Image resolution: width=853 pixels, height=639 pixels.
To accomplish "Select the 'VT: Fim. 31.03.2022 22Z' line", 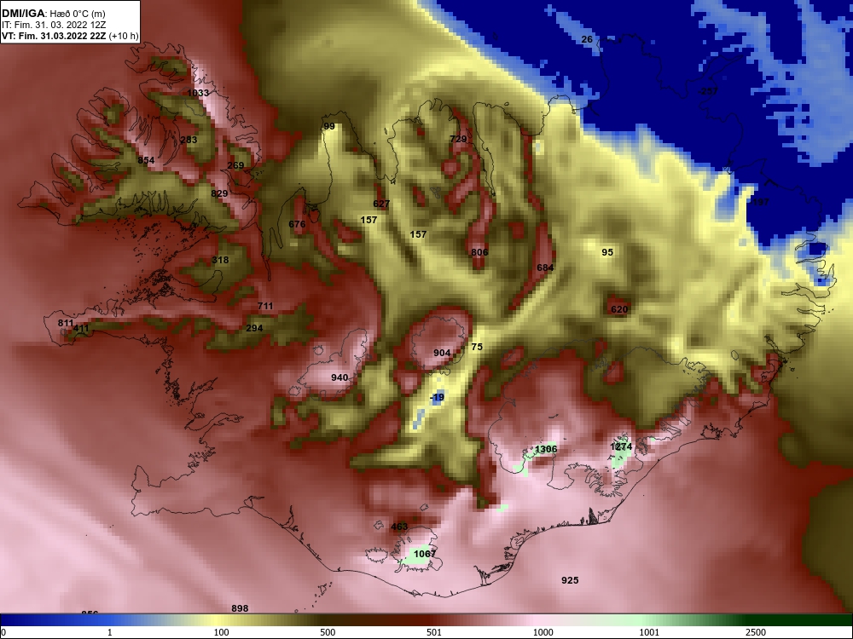I will click(x=55, y=37).
